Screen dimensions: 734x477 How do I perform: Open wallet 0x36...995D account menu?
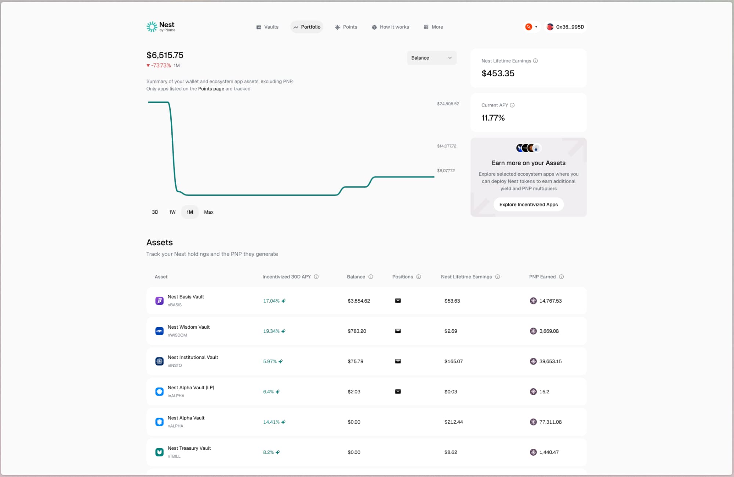[x=565, y=27]
